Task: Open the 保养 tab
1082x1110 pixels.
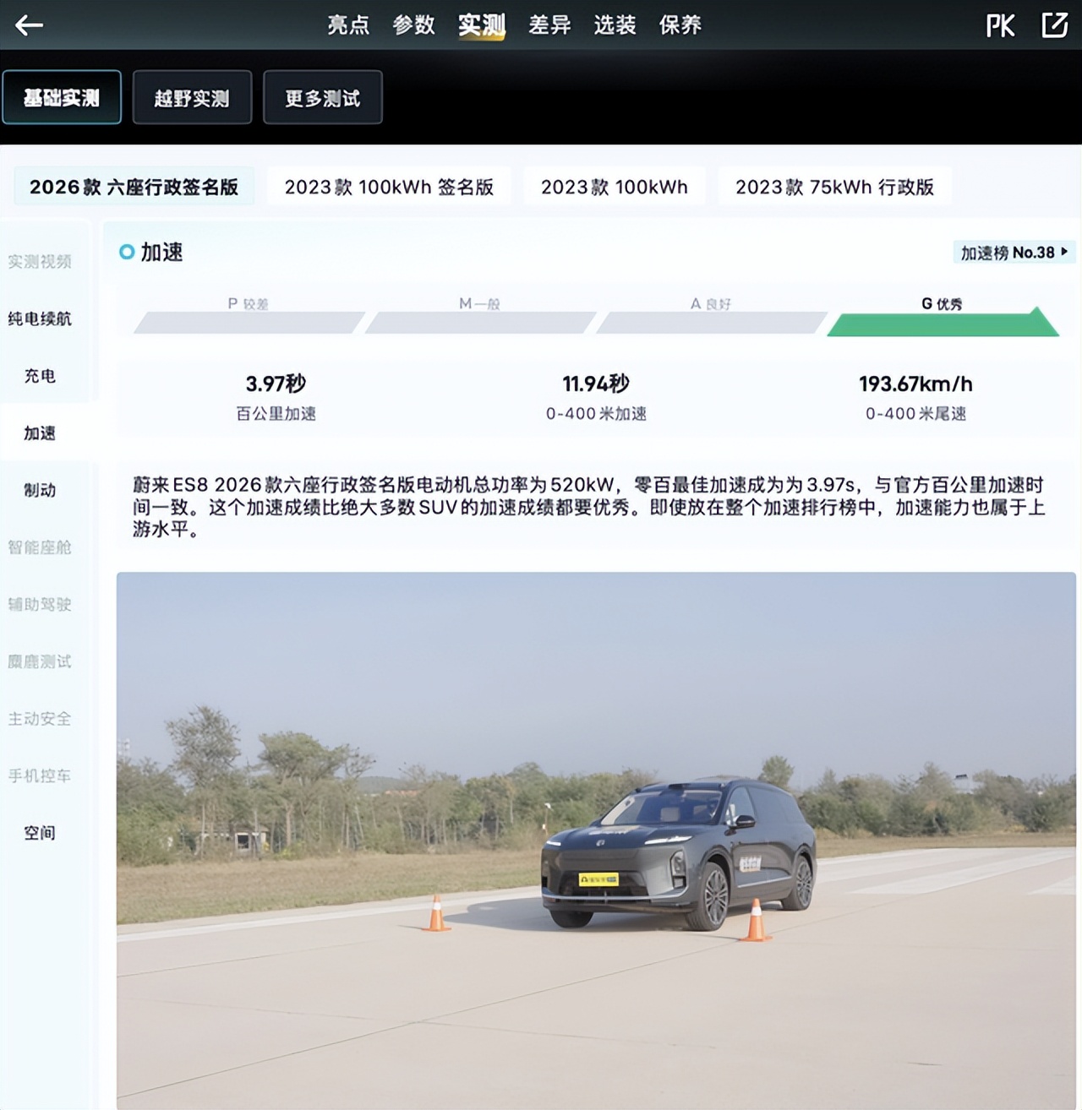Action: [x=680, y=25]
